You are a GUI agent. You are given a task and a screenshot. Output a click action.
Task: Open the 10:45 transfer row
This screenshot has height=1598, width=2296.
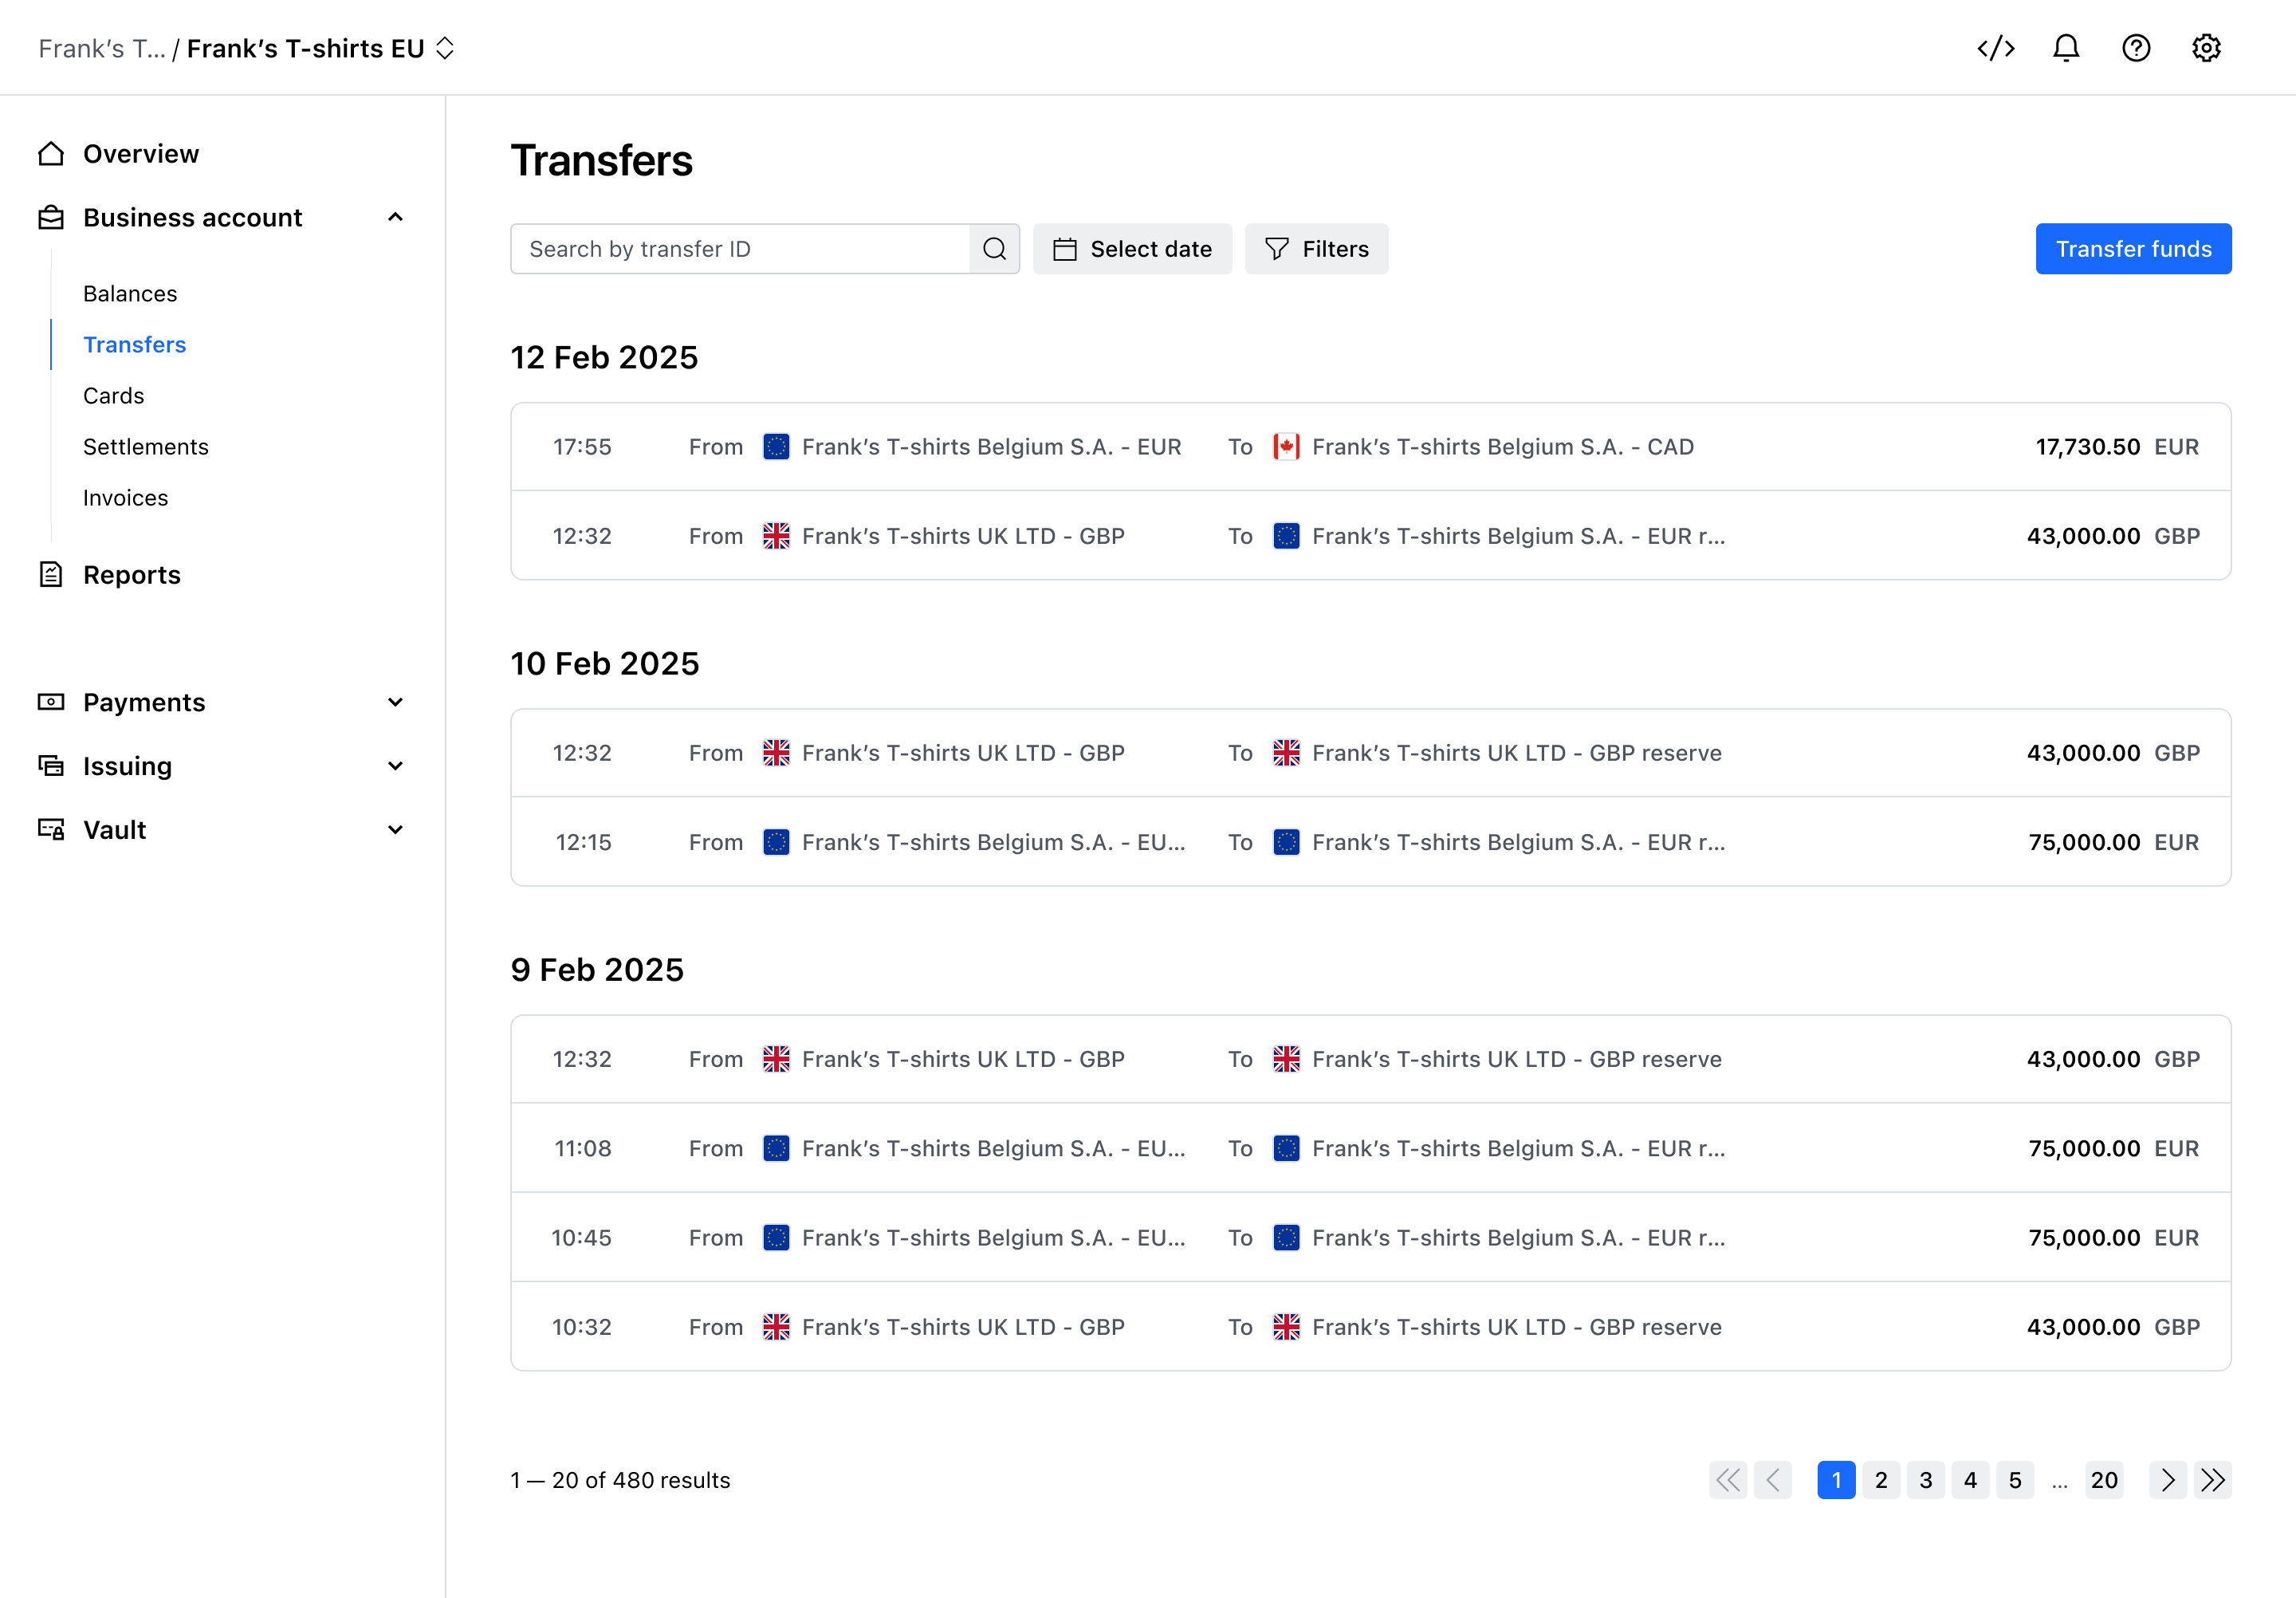click(1370, 1238)
